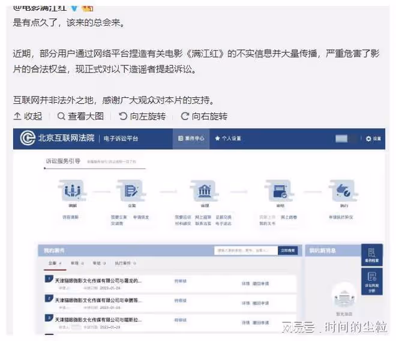The image size is (396, 341).
Task: Open the 交退费 link under 立案
Action: coord(117,223)
